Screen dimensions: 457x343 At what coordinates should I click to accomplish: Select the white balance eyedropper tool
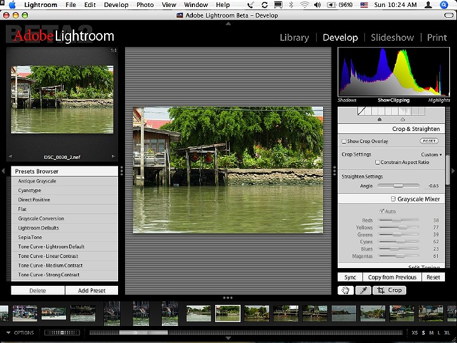(363, 290)
